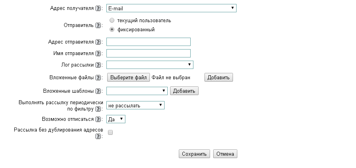Show help tooltip for Имя отправителя
356x168 pixels.
[x=98, y=53]
